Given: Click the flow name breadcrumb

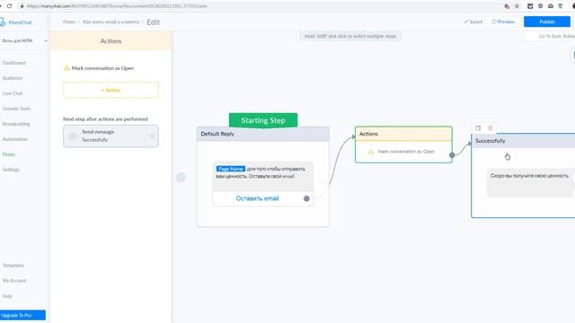Looking at the screenshot, I should [111, 22].
